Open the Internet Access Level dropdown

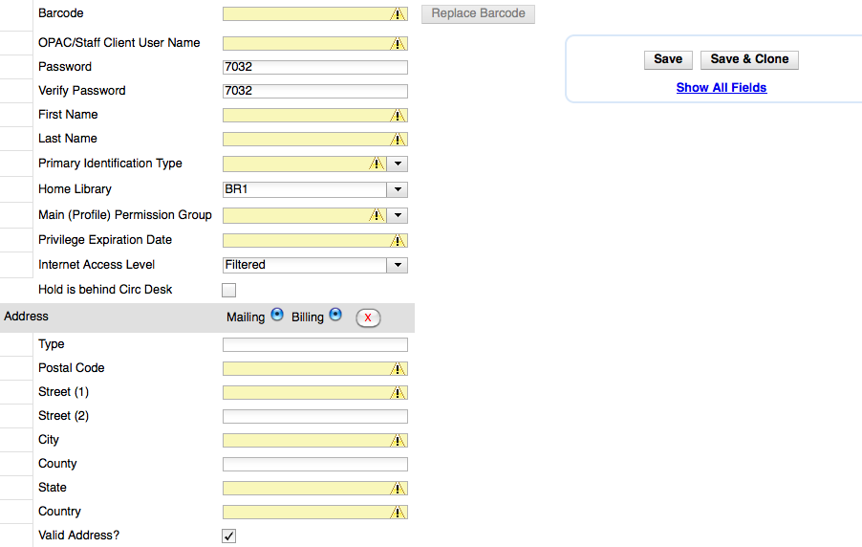click(x=398, y=266)
